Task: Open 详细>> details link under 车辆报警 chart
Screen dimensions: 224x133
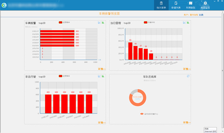Action: pyautogui.click(x=102, y=69)
